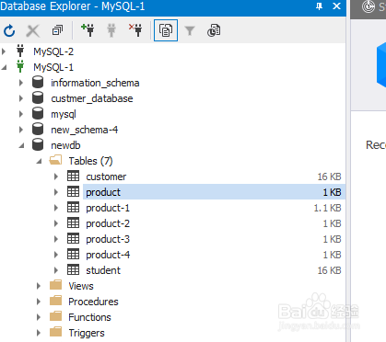Image resolution: width=386 pixels, height=342 pixels.
Task: Click the MySQL-1 green plug icon
Action: click(20, 66)
